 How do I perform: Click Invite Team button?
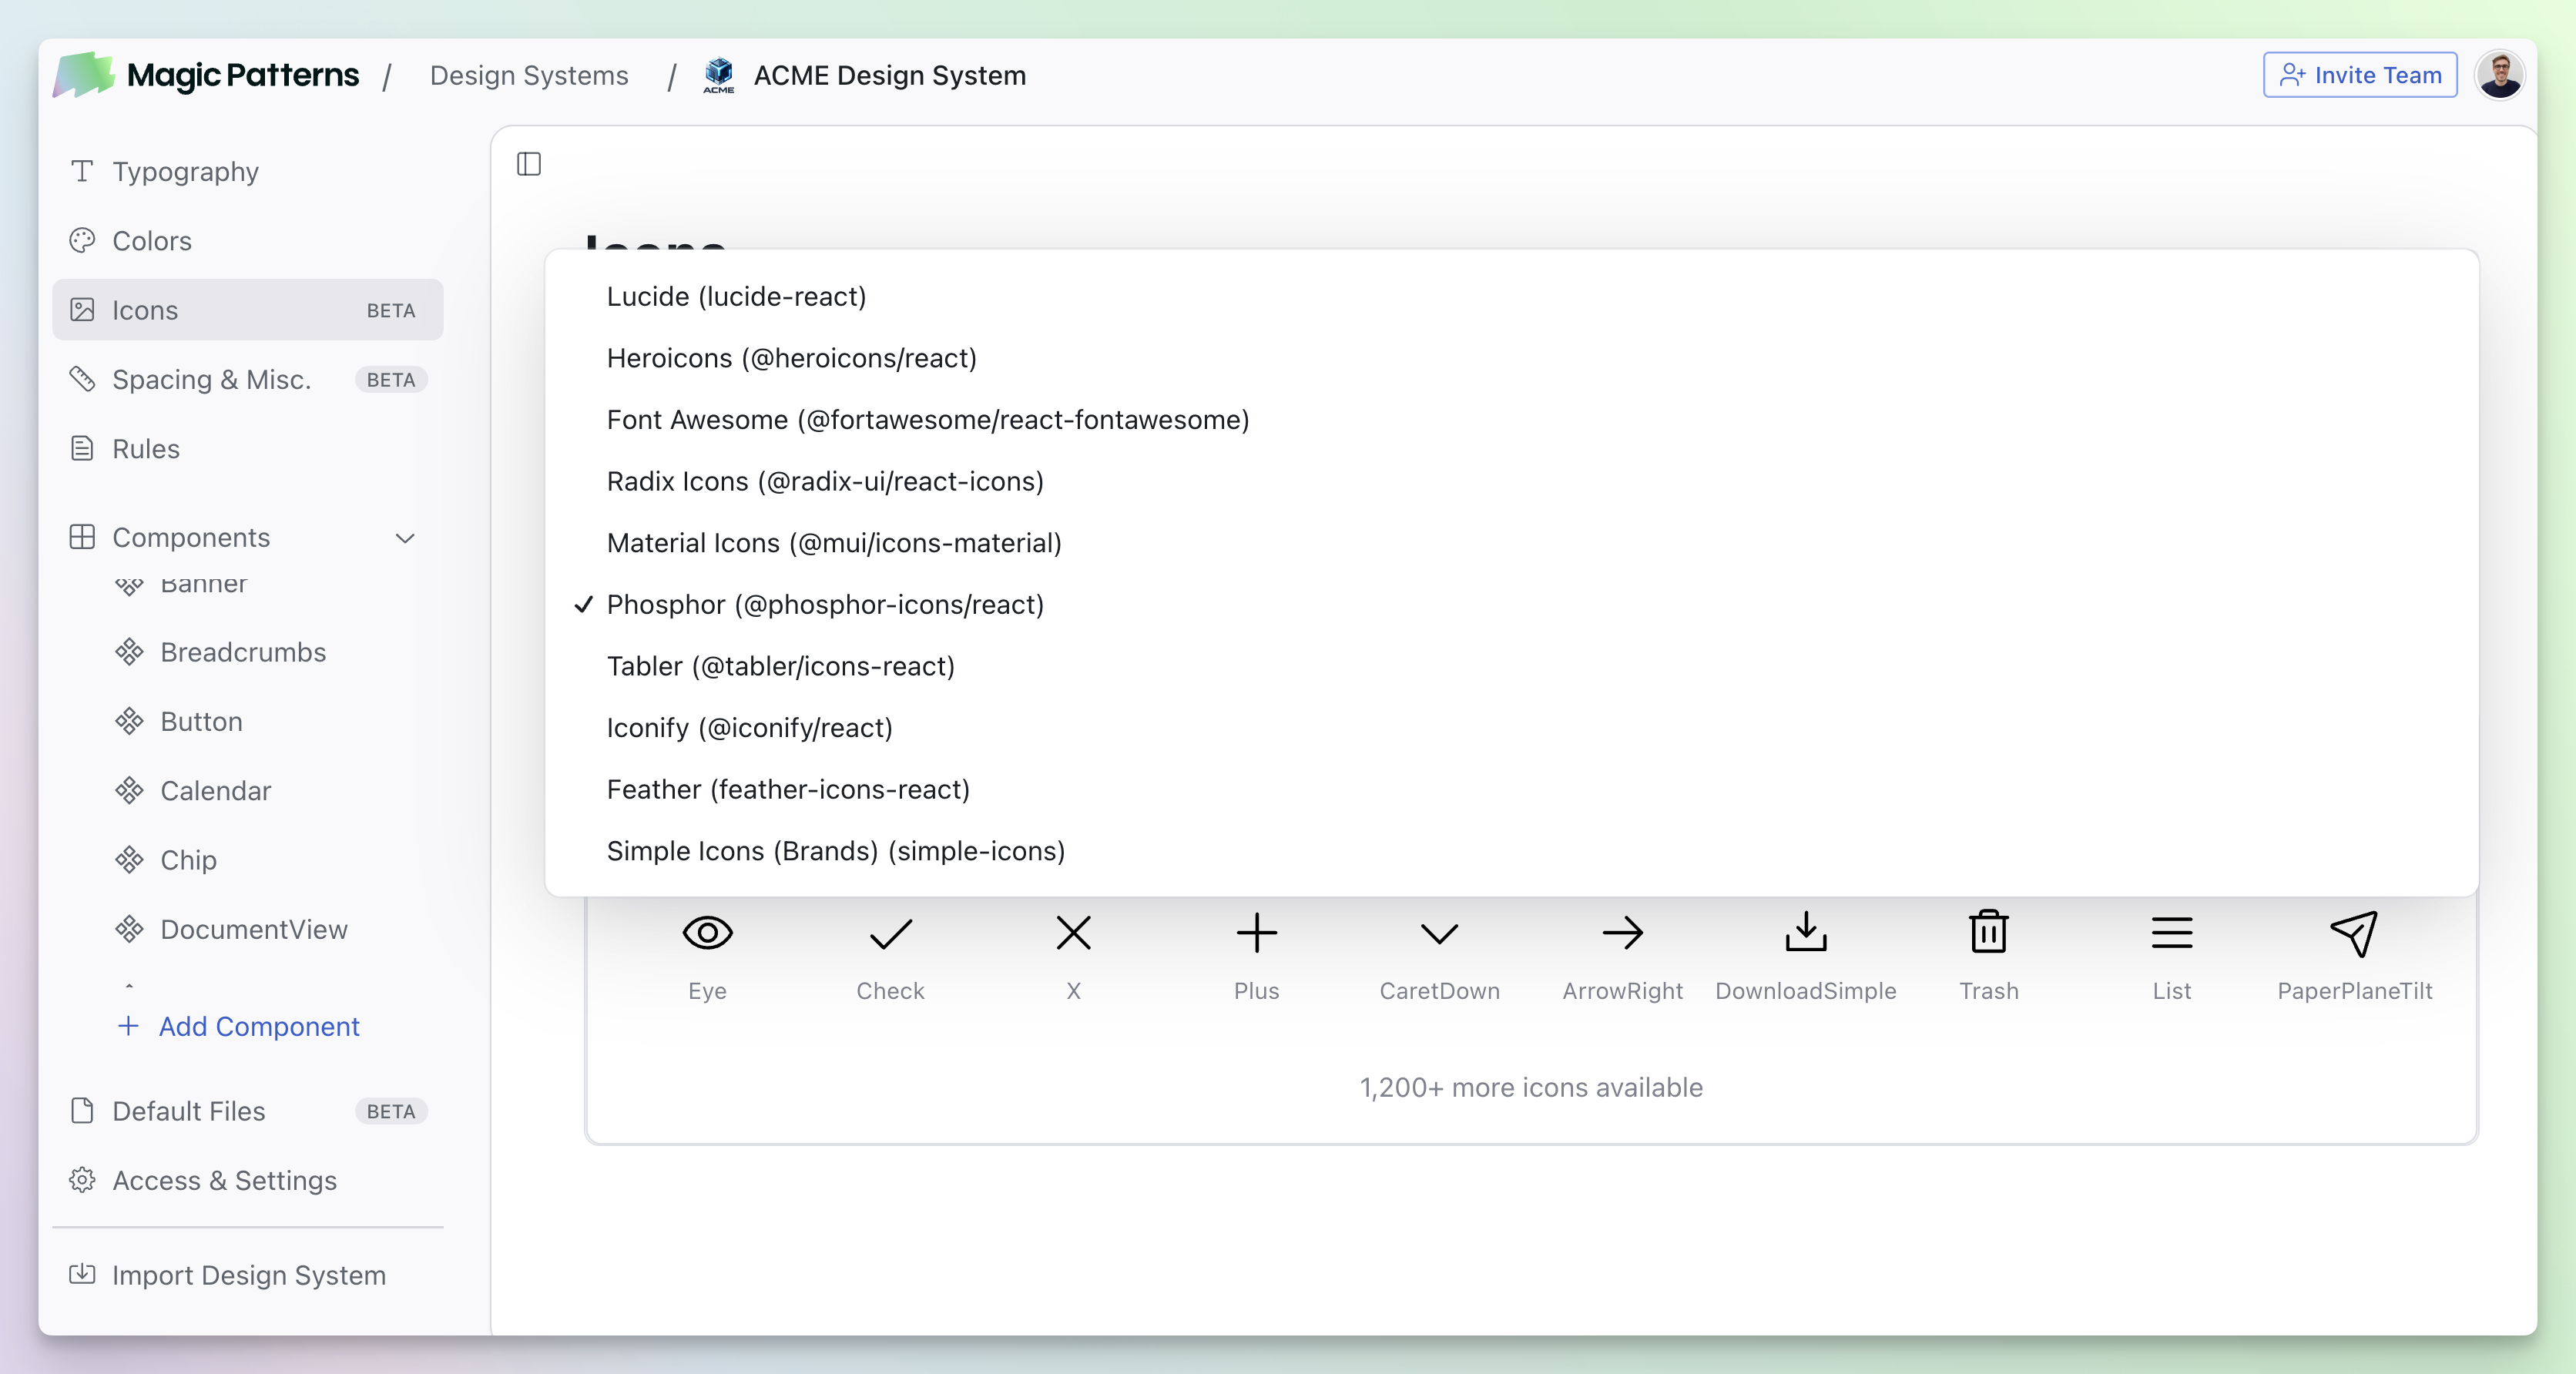pos(2359,75)
